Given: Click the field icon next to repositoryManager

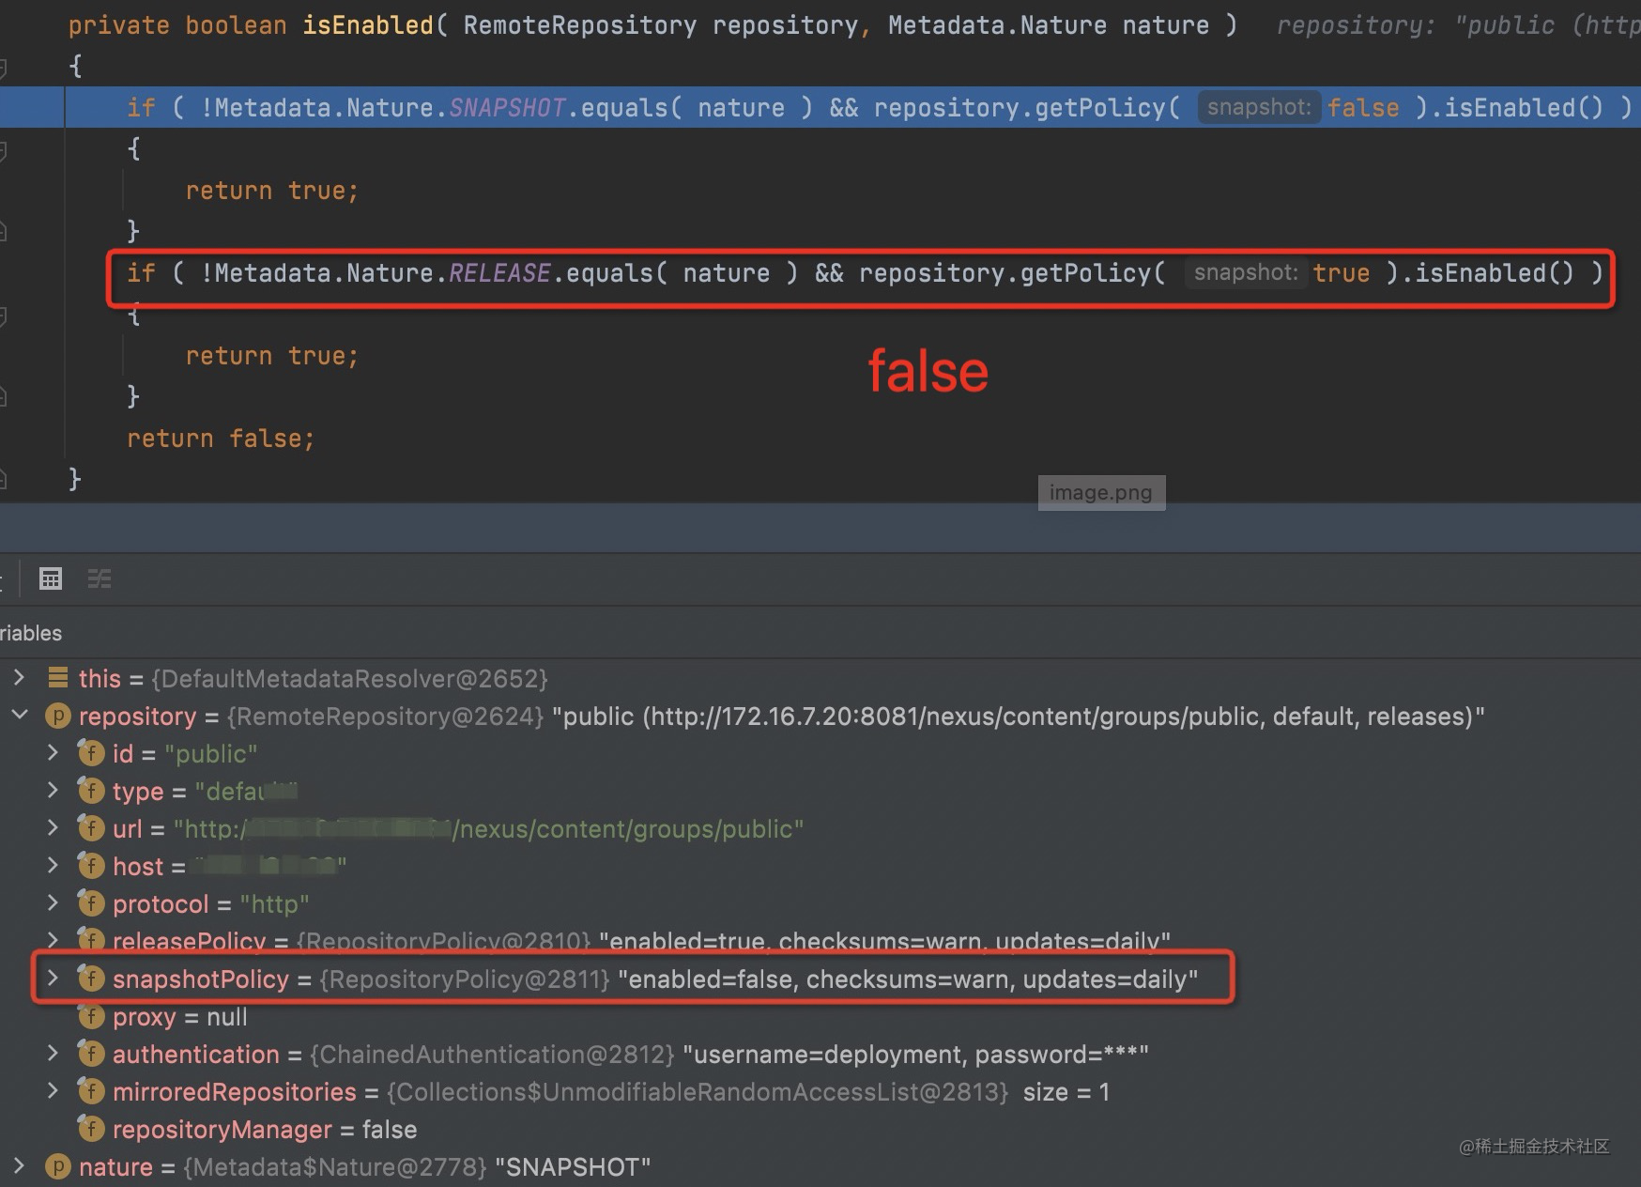Looking at the screenshot, I should coord(91,1129).
